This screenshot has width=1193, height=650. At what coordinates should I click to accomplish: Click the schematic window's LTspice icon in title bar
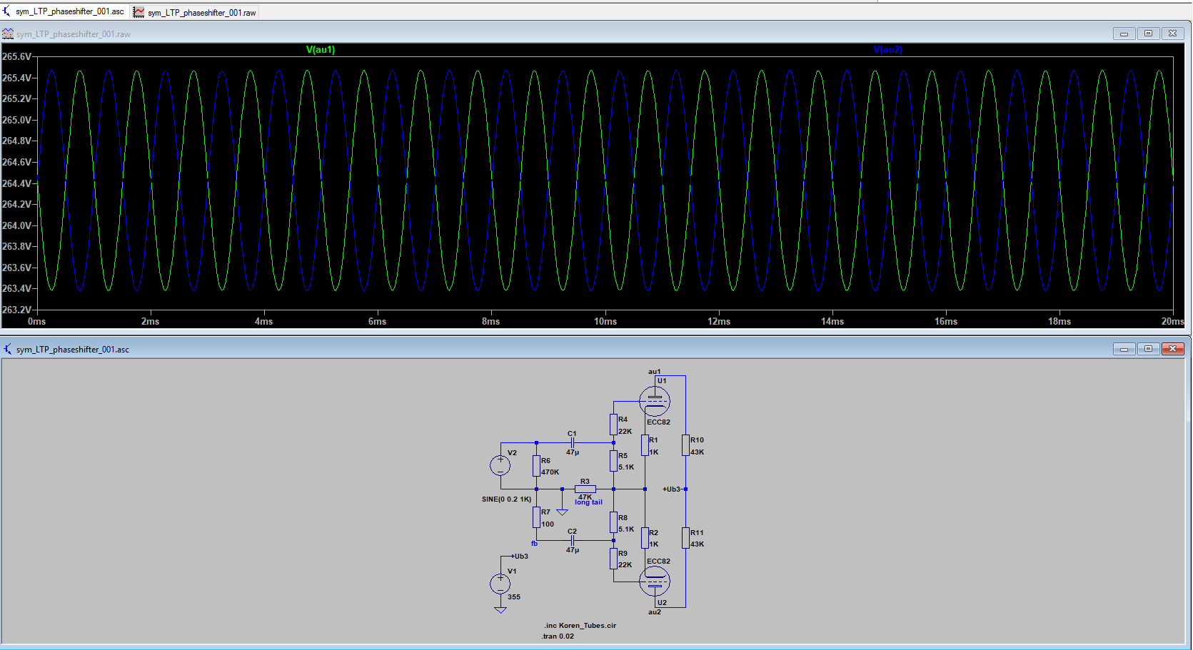pos(8,349)
